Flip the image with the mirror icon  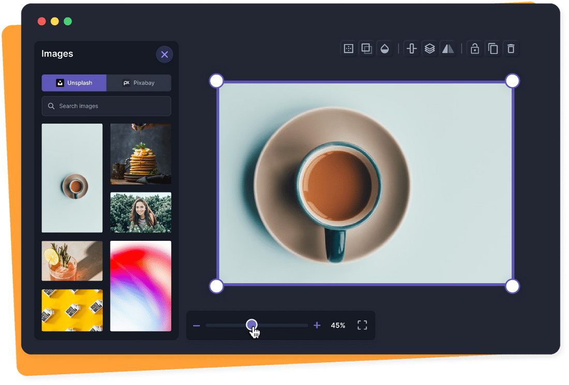coord(448,48)
